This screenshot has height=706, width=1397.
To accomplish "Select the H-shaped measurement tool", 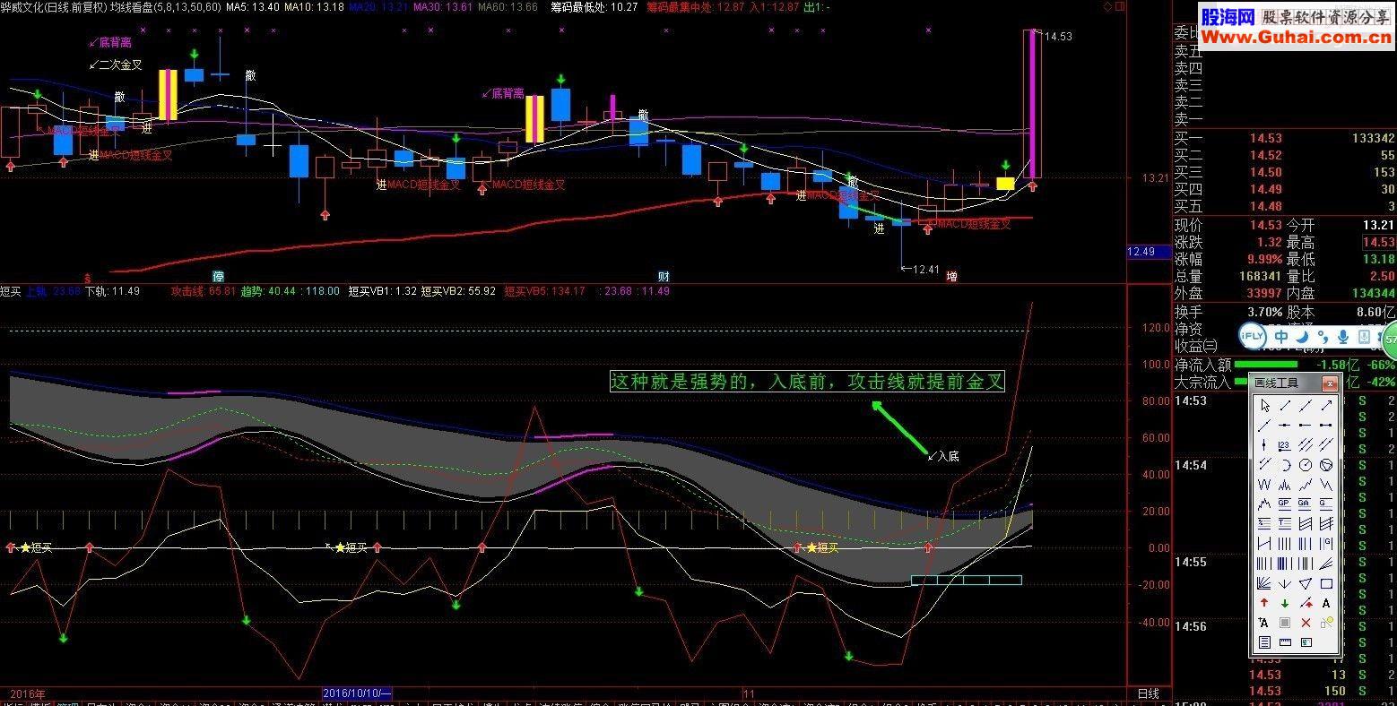I will pos(1264,542).
